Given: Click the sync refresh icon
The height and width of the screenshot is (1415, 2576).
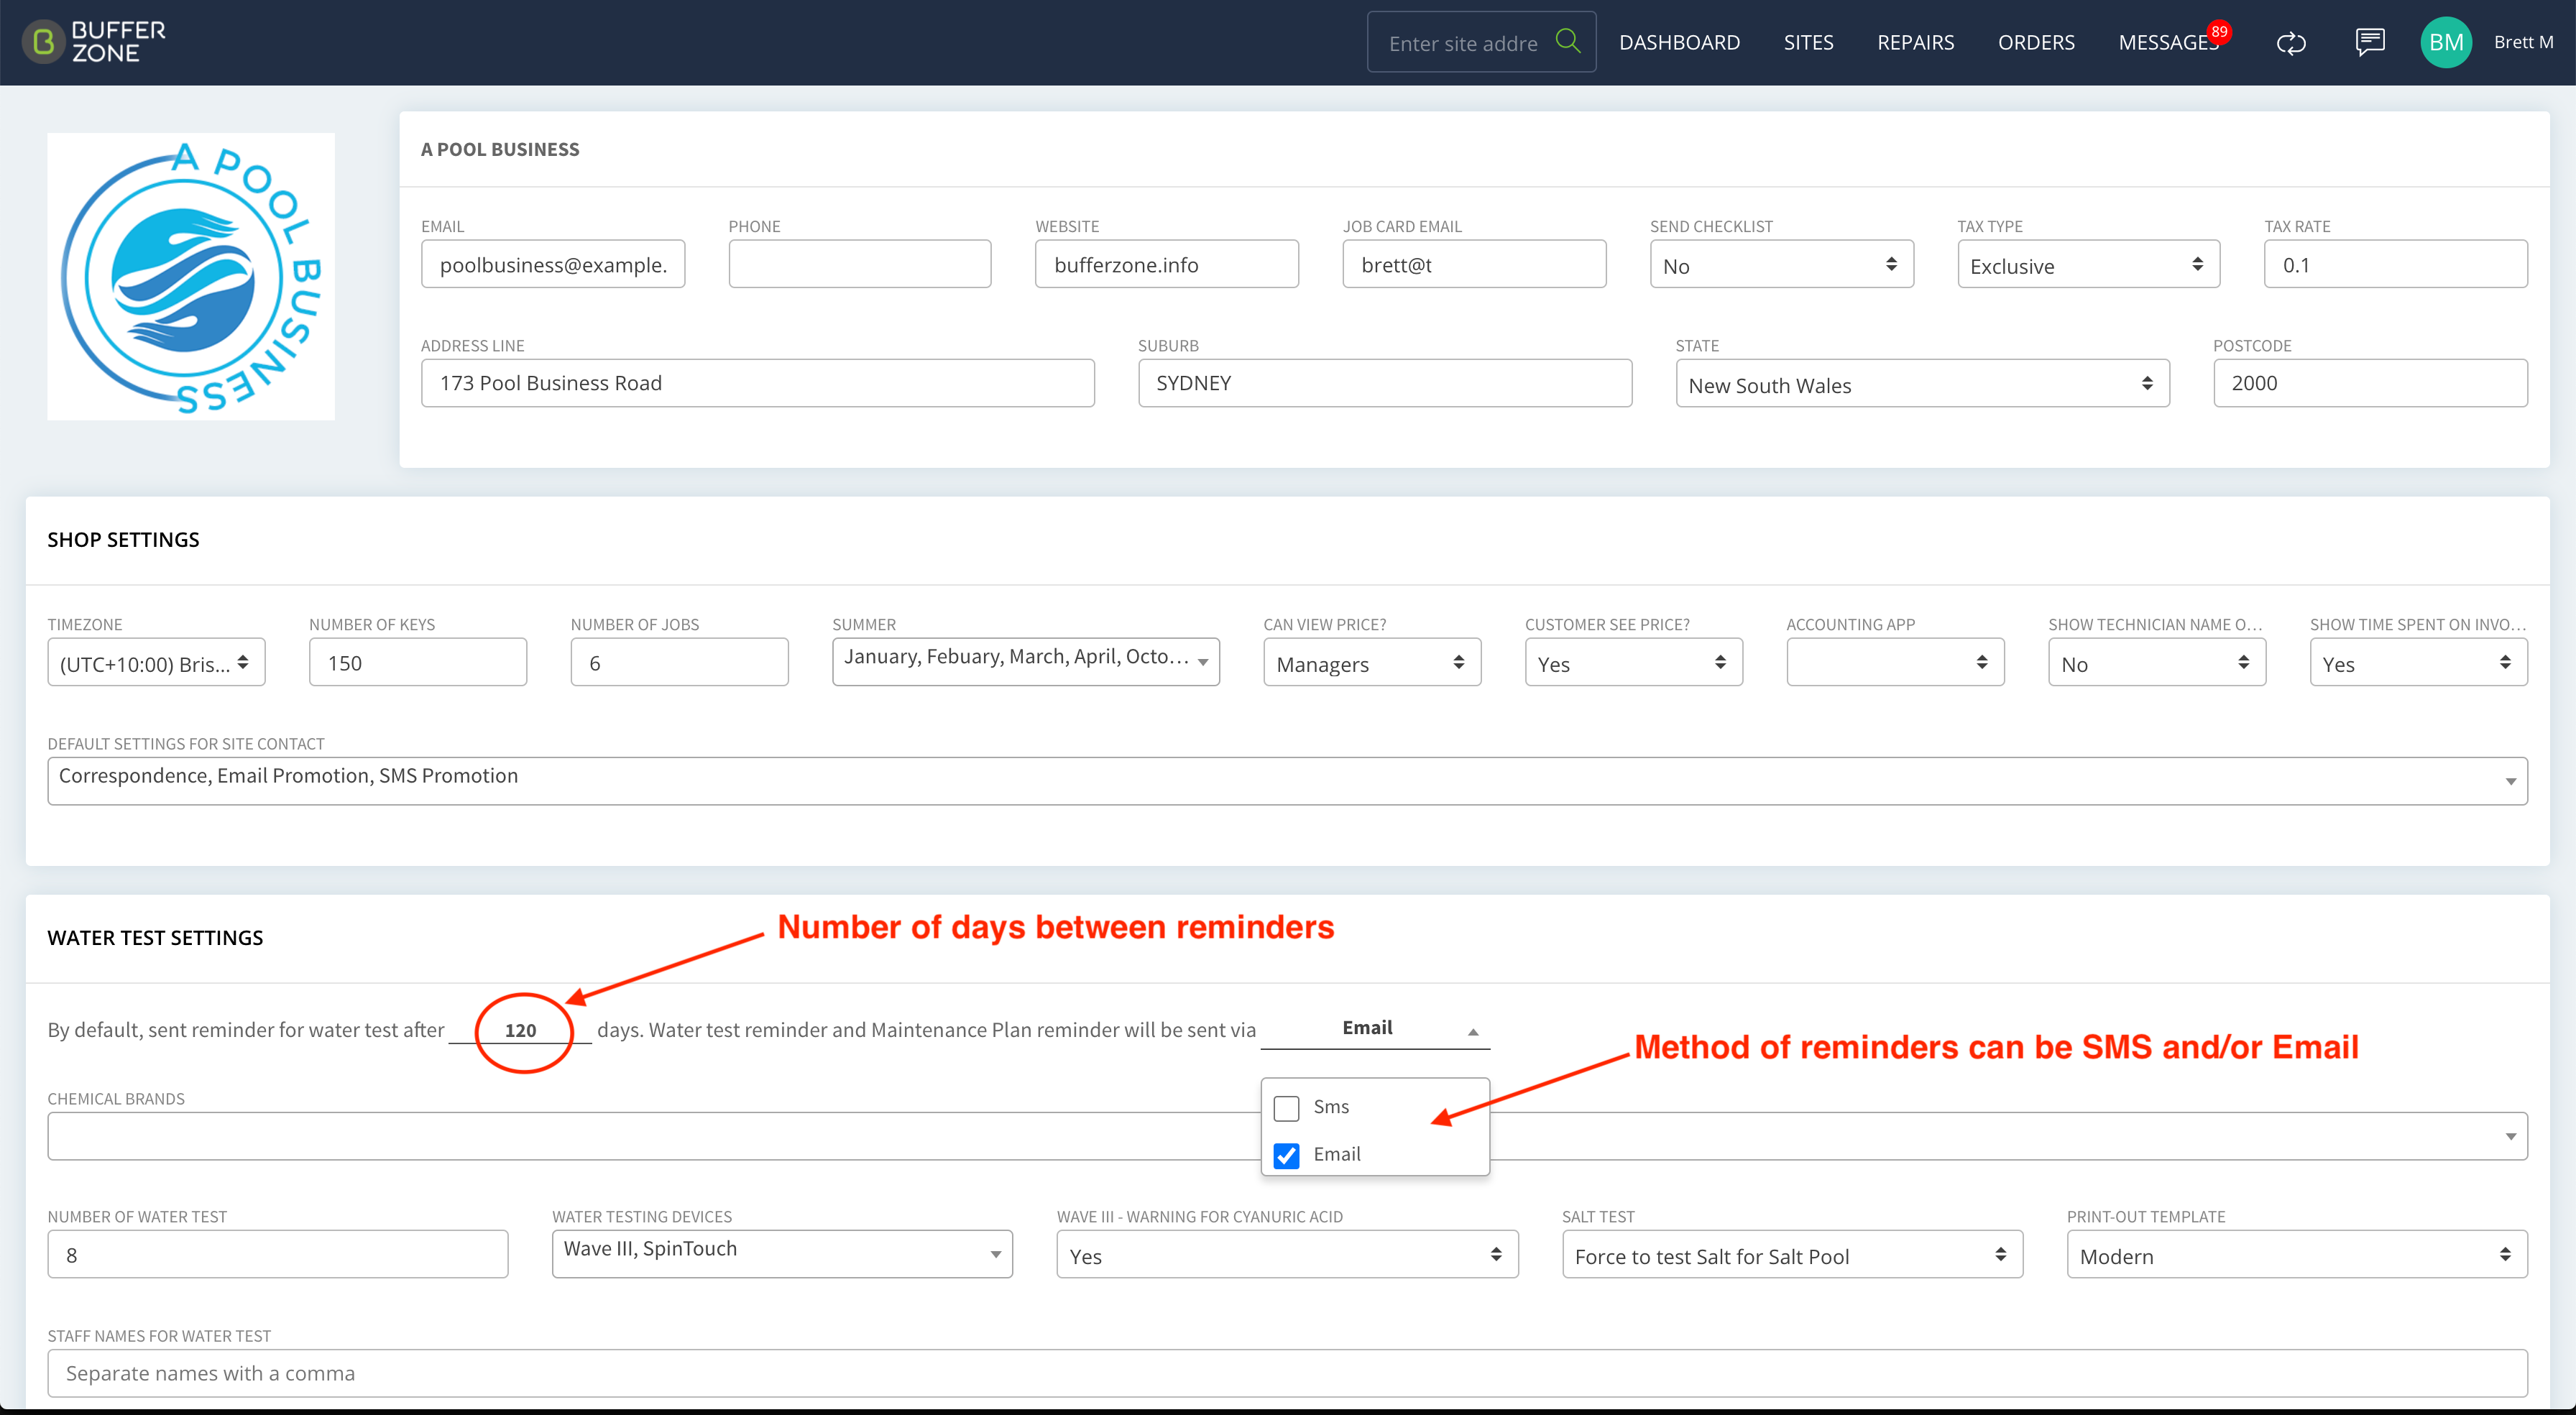Looking at the screenshot, I should click(2291, 43).
